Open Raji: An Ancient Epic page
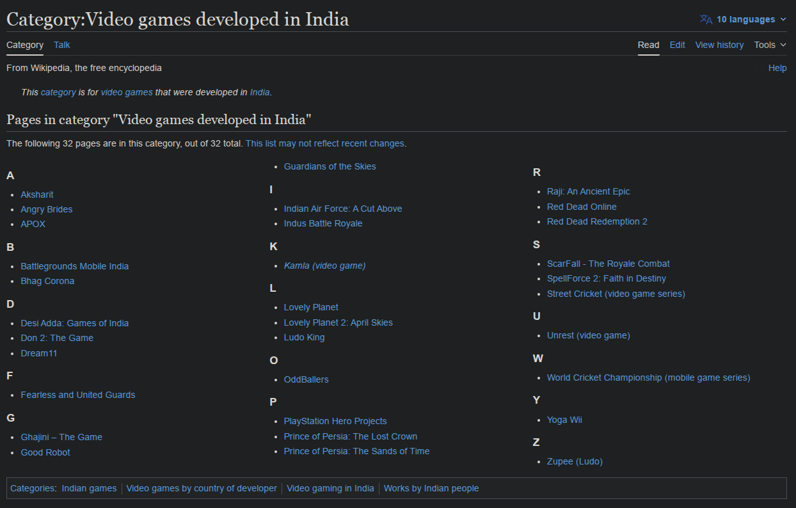Viewport: 796px width, 508px height. (589, 191)
